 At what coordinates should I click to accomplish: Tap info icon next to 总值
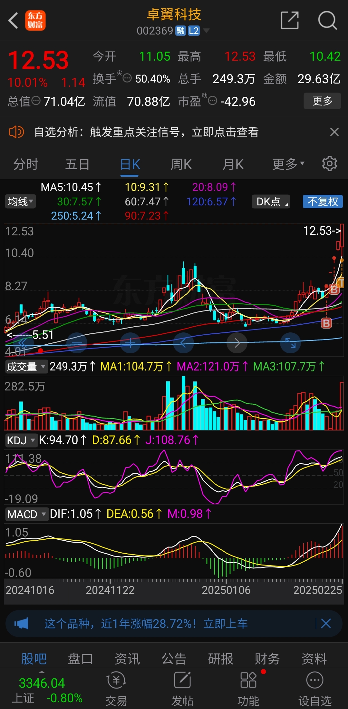(x=36, y=101)
